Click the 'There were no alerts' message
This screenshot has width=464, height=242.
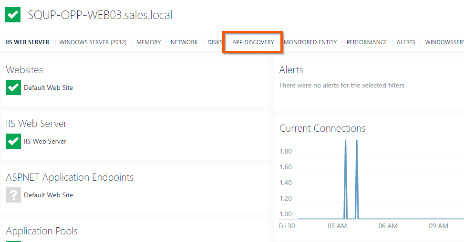pyautogui.click(x=342, y=85)
